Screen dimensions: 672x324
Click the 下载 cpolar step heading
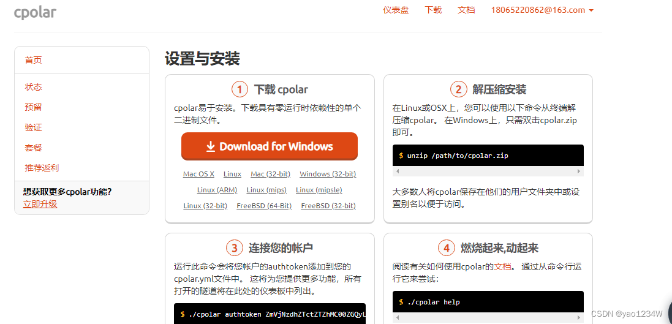(281, 89)
